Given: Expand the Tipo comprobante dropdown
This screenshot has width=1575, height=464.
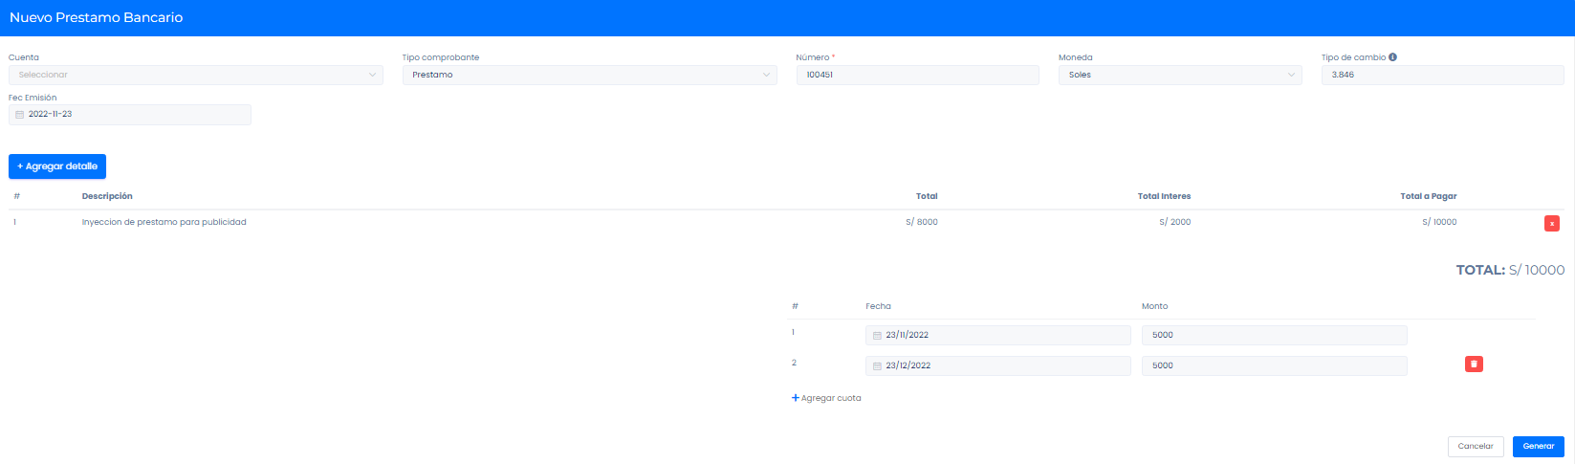Looking at the screenshot, I should pyautogui.click(x=589, y=75).
